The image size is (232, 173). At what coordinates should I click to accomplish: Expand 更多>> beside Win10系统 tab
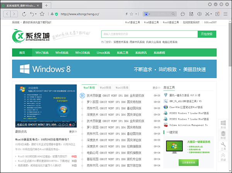point(156,88)
